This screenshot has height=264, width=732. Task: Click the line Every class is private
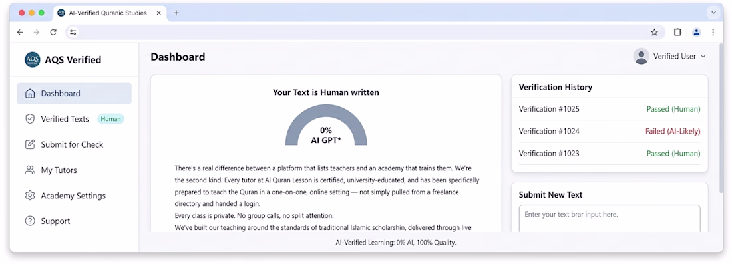coord(254,216)
